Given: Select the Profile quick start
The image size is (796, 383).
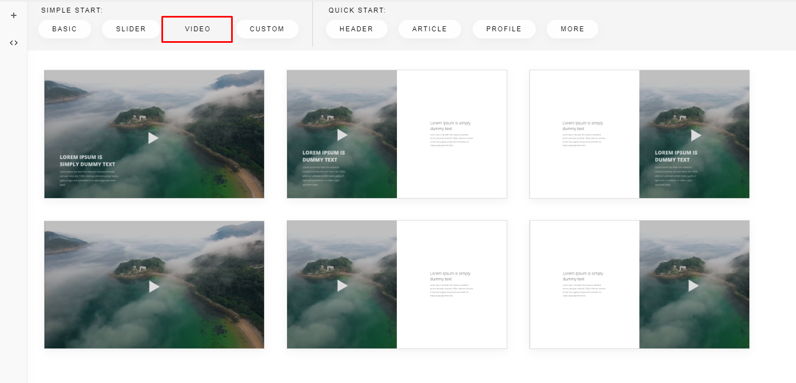Looking at the screenshot, I should [504, 29].
